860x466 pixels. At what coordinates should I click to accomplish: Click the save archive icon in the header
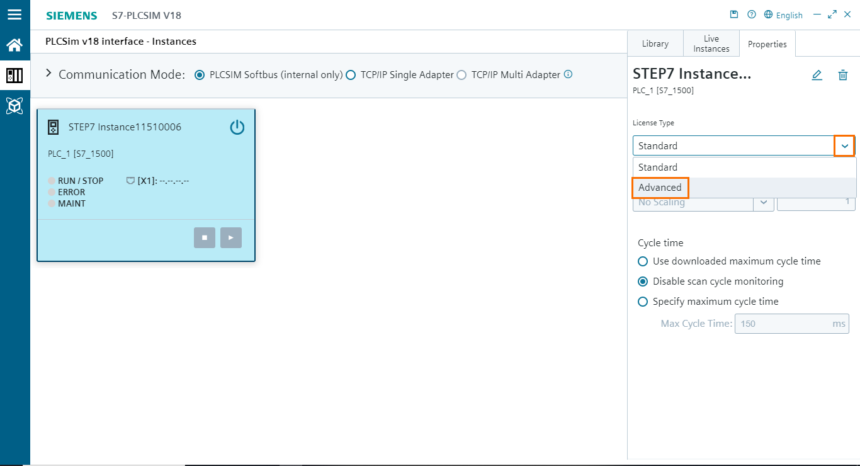[x=734, y=14]
